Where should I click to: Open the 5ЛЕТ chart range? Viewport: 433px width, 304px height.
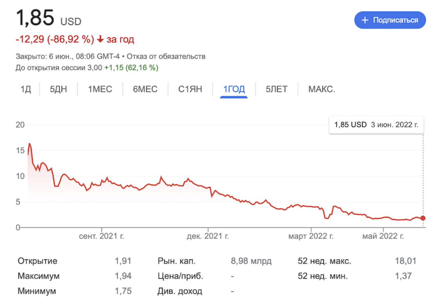(276, 89)
